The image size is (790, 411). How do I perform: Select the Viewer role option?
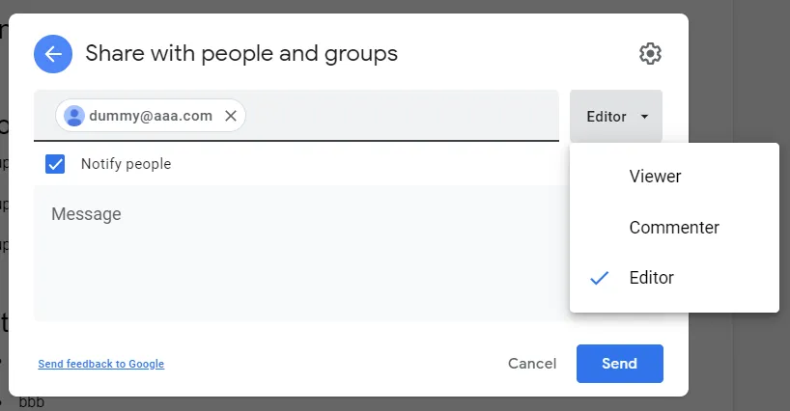point(655,177)
